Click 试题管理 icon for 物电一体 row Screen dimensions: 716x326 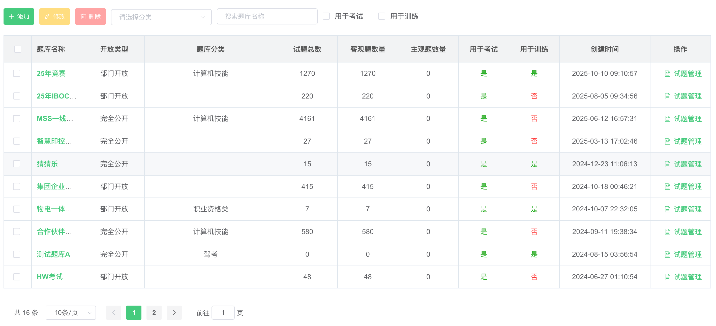point(667,209)
